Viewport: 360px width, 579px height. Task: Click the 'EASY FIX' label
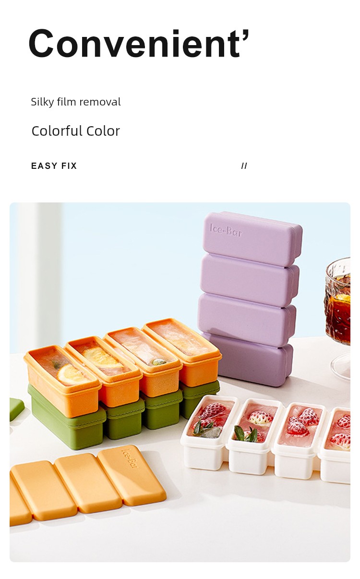54,166
